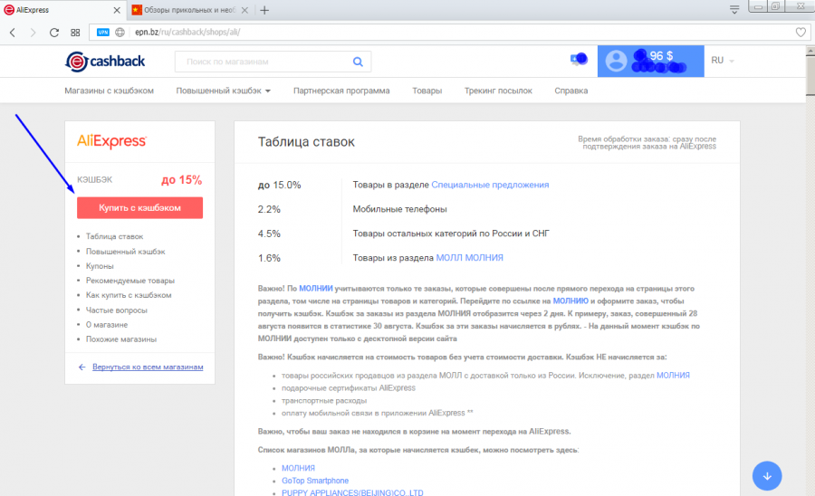Viewport: 815px width, 496px height.
Task: Open GoTop Smartphone shop link
Action: [315, 481]
